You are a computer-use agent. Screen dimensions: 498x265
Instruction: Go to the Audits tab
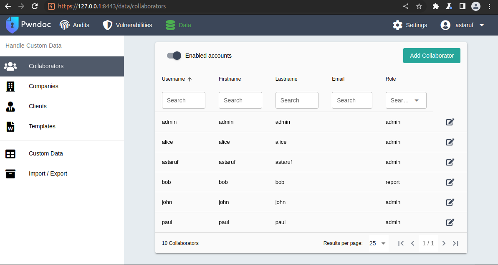(x=74, y=25)
